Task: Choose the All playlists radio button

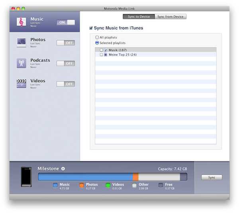Action: pos(97,37)
